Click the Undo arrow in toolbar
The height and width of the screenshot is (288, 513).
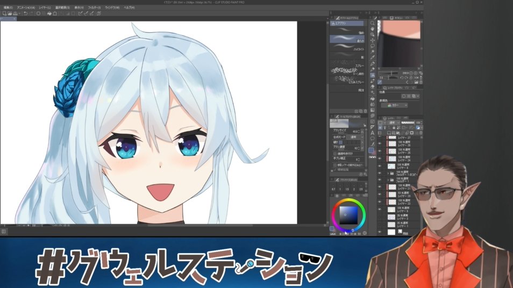(25, 14)
